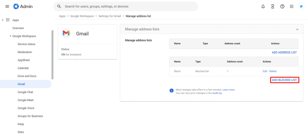Open Drive and Docs settings
This screenshot has width=308, height=139.
point(27,76)
